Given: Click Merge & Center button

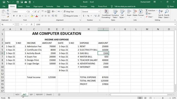Looking at the screenshot, I should (71, 16).
